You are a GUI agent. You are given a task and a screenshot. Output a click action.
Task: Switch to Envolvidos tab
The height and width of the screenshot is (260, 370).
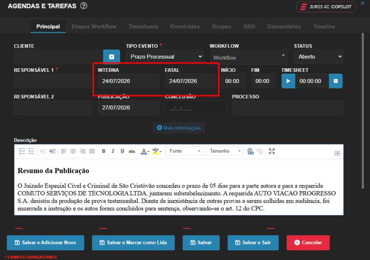(x=185, y=26)
